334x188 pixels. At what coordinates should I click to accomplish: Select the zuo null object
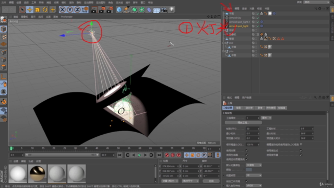(x=231, y=43)
